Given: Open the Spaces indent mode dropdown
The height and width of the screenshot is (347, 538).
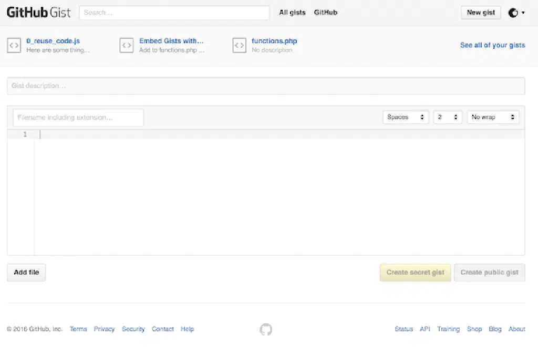Looking at the screenshot, I should [406, 117].
